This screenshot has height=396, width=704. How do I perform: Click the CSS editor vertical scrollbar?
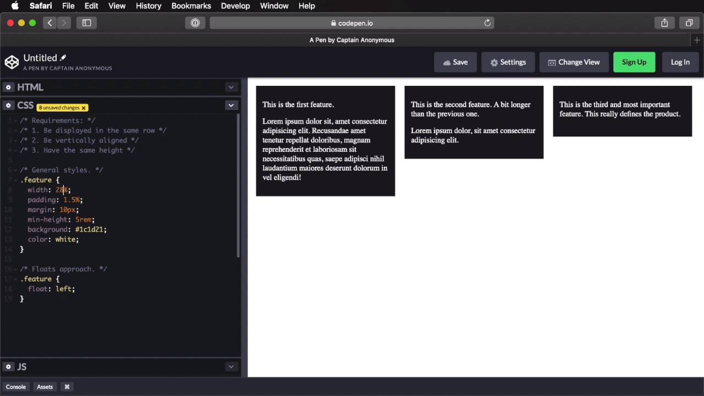[238, 185]
